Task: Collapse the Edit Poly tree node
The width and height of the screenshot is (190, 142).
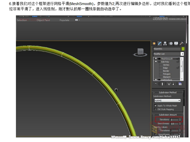Action: pos(159,62)
